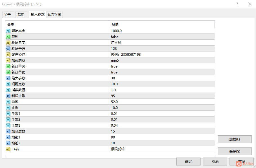
Task: Click the double icon beside 指数数值
Action: 8,90
